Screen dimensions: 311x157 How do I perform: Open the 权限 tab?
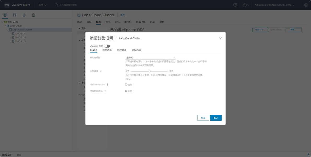pos(108,22)
